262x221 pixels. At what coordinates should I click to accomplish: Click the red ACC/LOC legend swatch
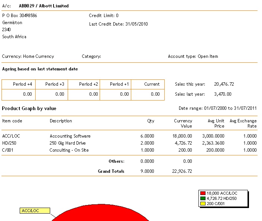click(203, 193)
